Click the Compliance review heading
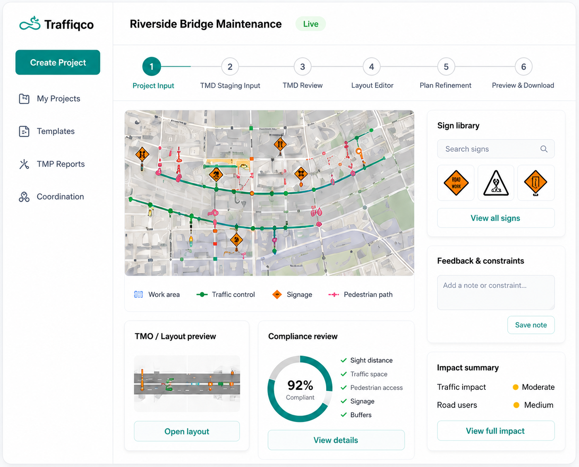The image size is (579, 467). (303, 336)
